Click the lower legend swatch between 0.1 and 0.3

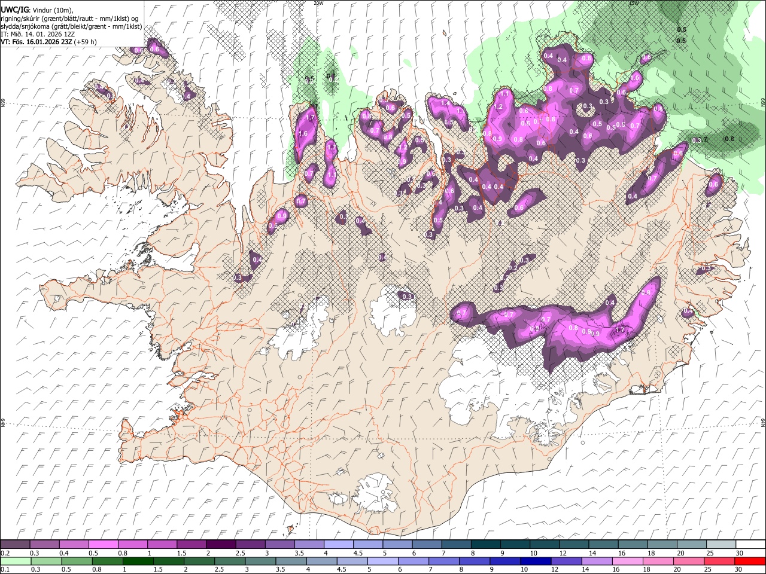tap(15, 561)
